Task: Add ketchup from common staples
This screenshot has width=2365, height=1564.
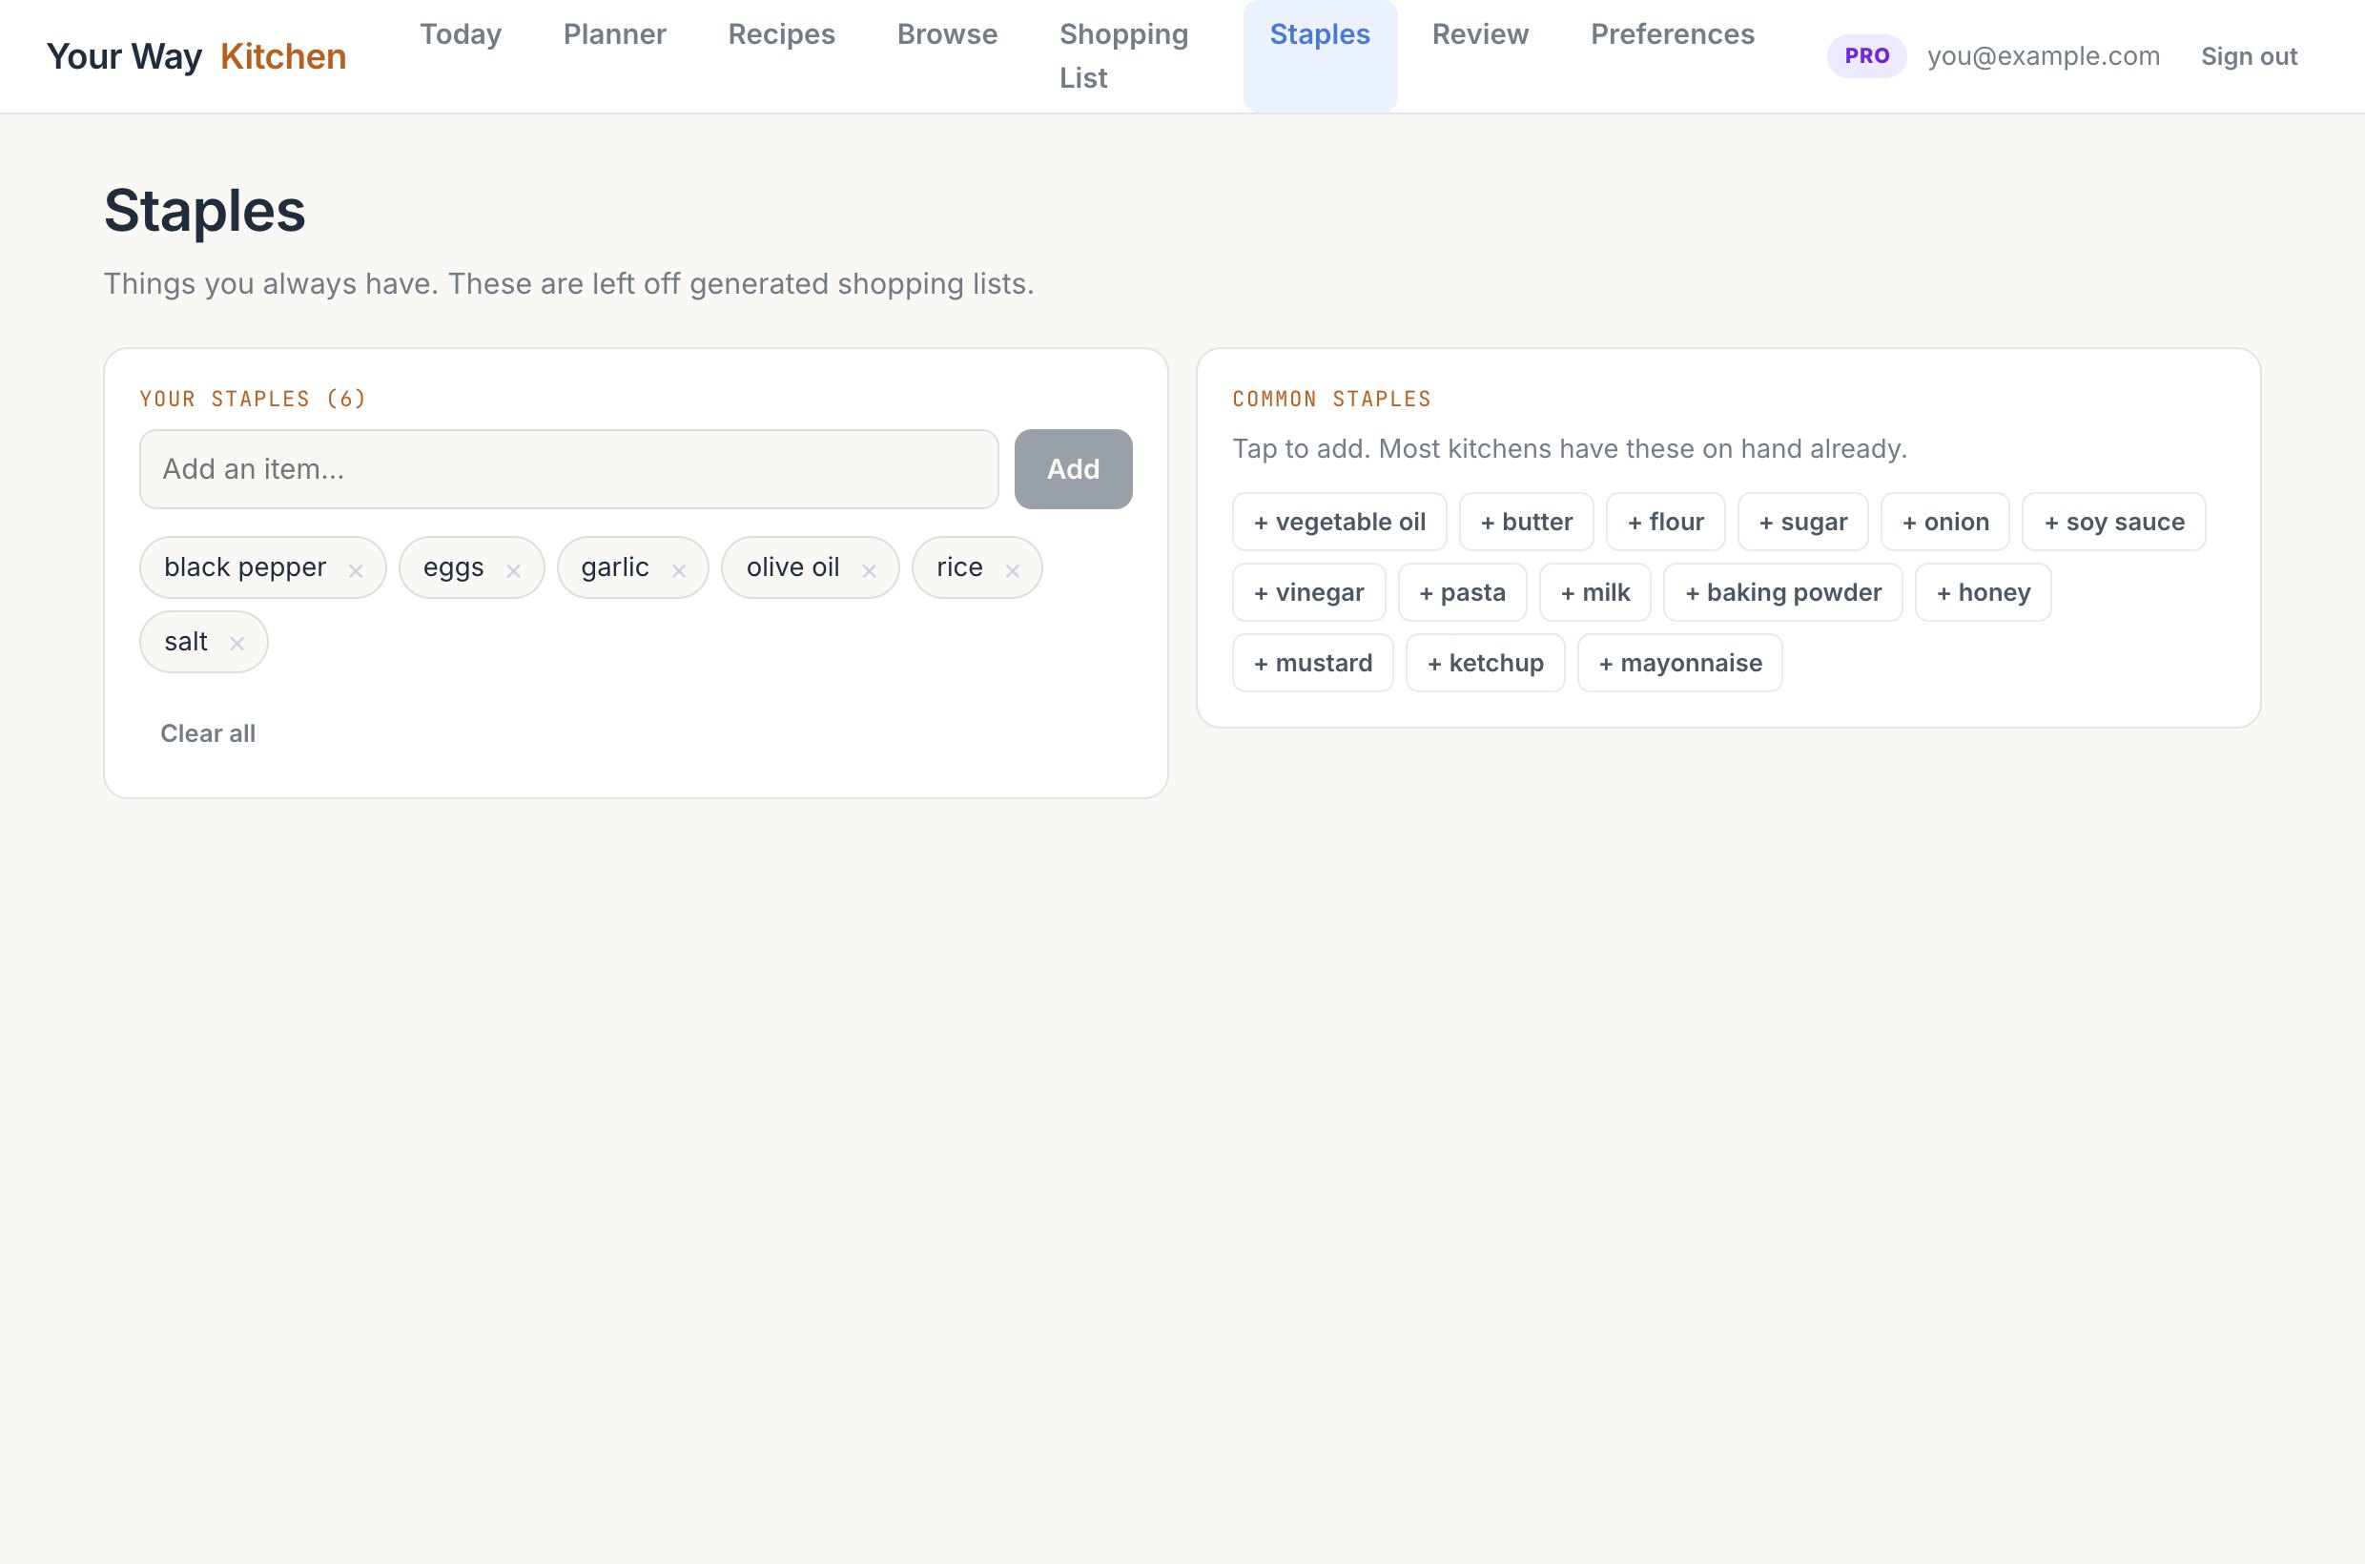Action: coord(1485,664)
